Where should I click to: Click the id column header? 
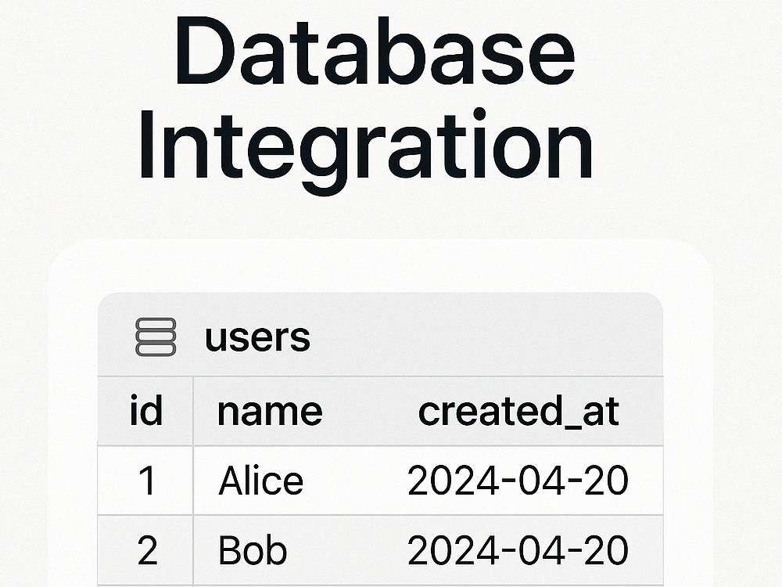click(146, 410)
